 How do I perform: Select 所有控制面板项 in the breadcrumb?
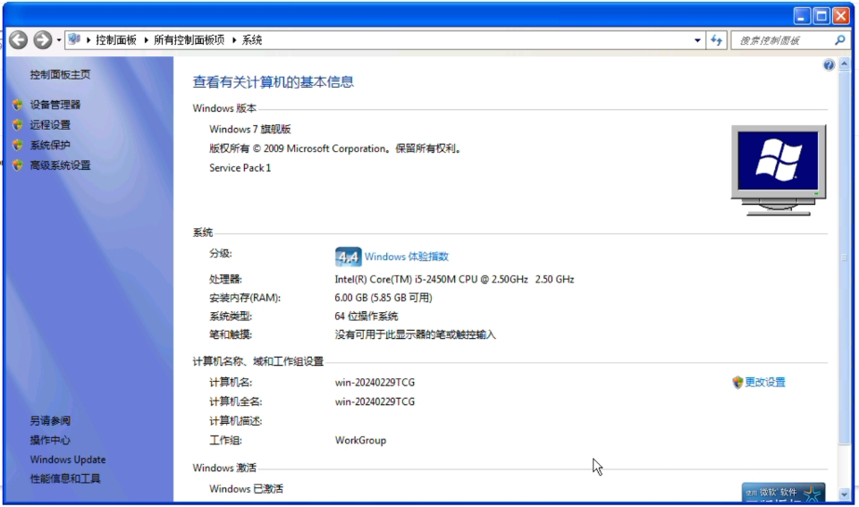coord(189,40)
